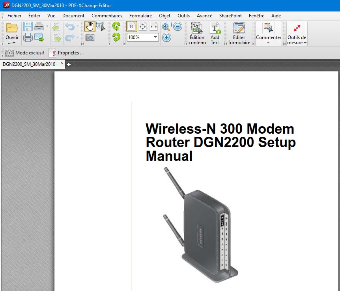Fit the whole page in view
The width and height of the screenshot is (340, 291).
click(x=142, y=26)
